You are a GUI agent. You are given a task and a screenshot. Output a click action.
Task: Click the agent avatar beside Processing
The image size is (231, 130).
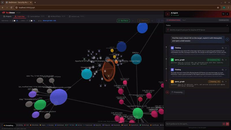[x=167, y=92]
